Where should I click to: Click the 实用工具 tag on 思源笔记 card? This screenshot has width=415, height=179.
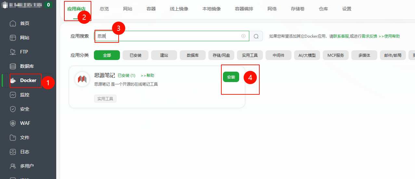click(105, 99)
